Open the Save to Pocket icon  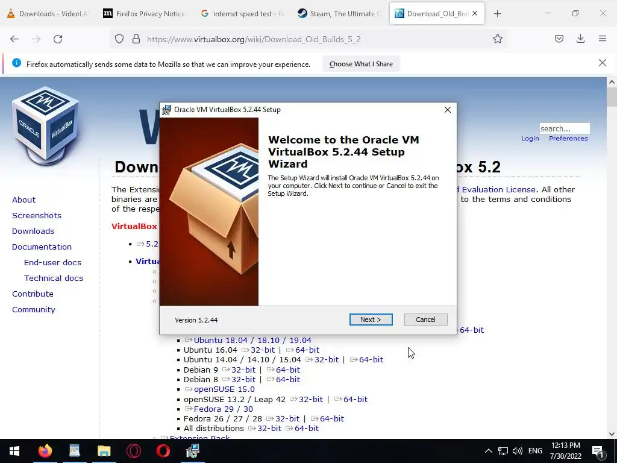pos(559,39)
